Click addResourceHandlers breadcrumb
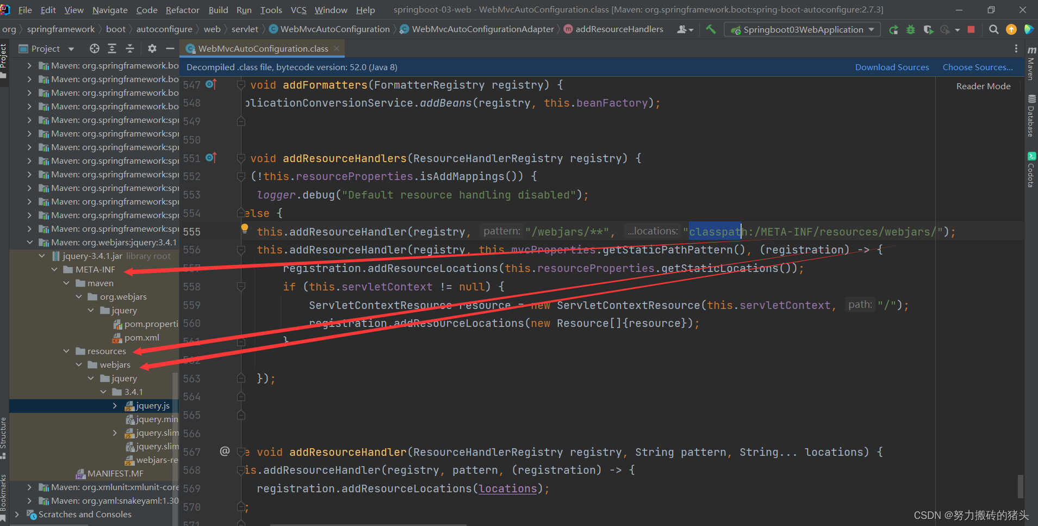 [x=619, y=29]
